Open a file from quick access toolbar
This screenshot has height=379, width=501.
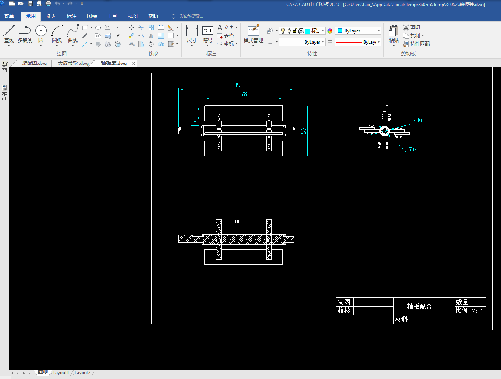[x=21, y=4]
